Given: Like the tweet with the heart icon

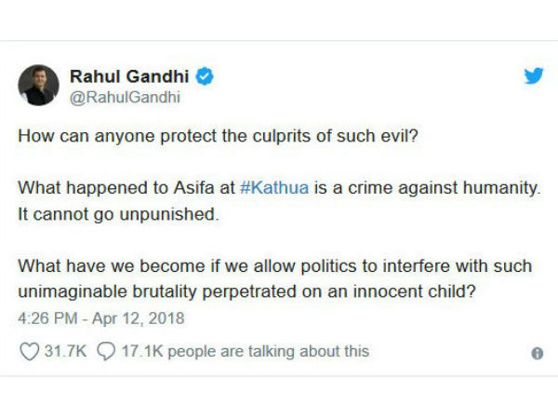Looking at the screenshot, I should point(28,351).
